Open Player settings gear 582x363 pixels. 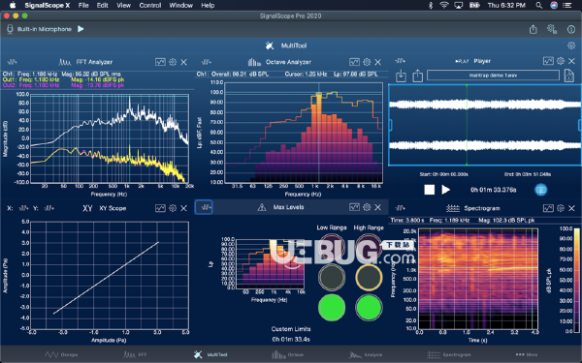[x=561, y=61]
